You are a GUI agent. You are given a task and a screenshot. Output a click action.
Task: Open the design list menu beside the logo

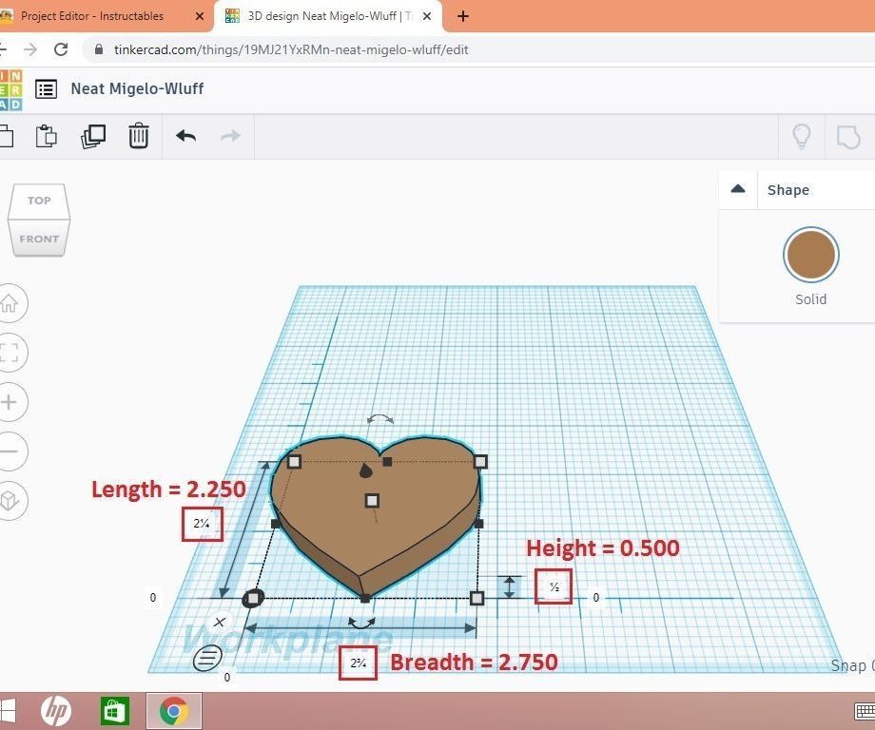(46, 88)
